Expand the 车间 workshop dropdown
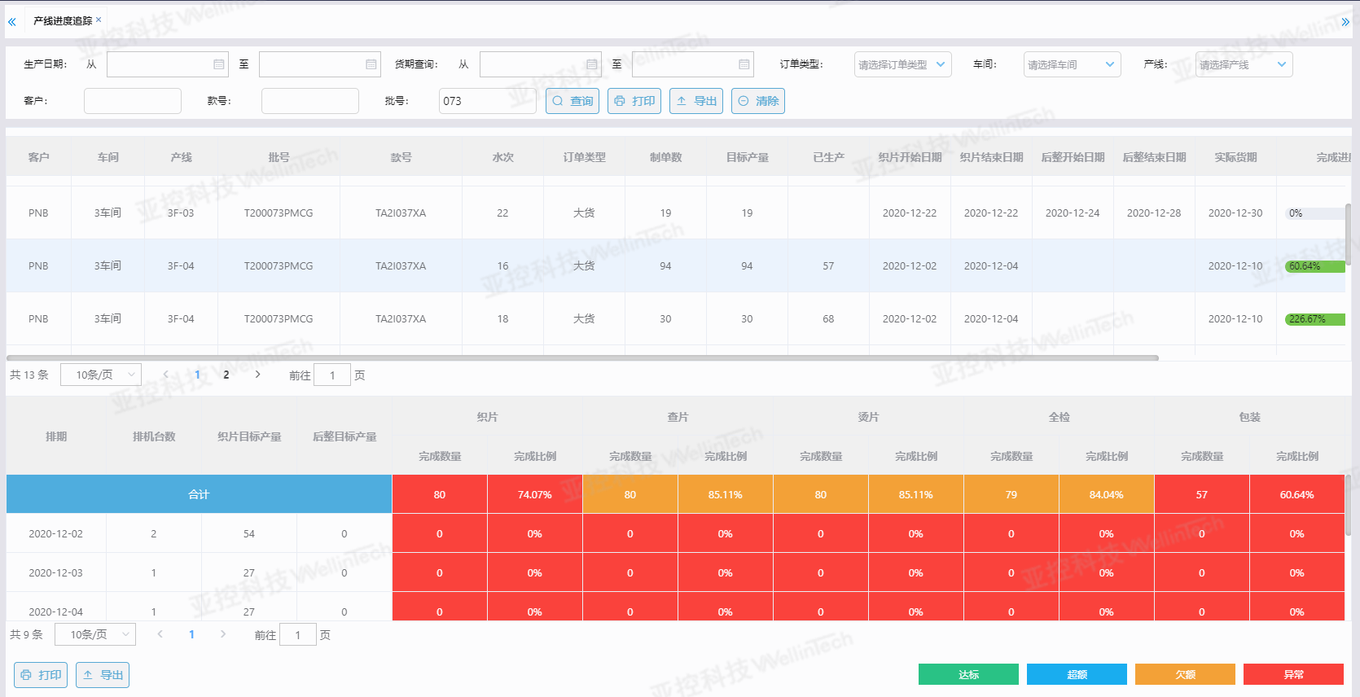 click(1073, 64)
